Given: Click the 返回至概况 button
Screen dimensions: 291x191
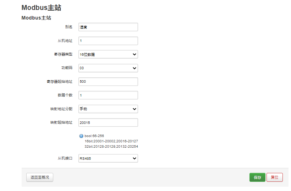Looking at the screenshot, I should pos(40,178).
